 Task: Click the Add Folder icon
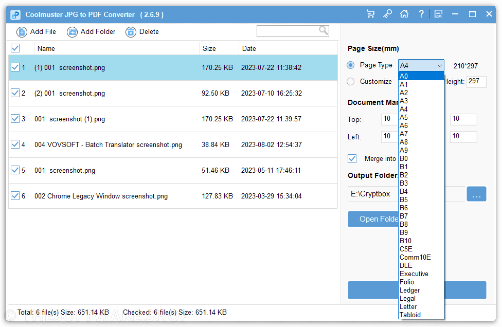click(x=72, y=32)
